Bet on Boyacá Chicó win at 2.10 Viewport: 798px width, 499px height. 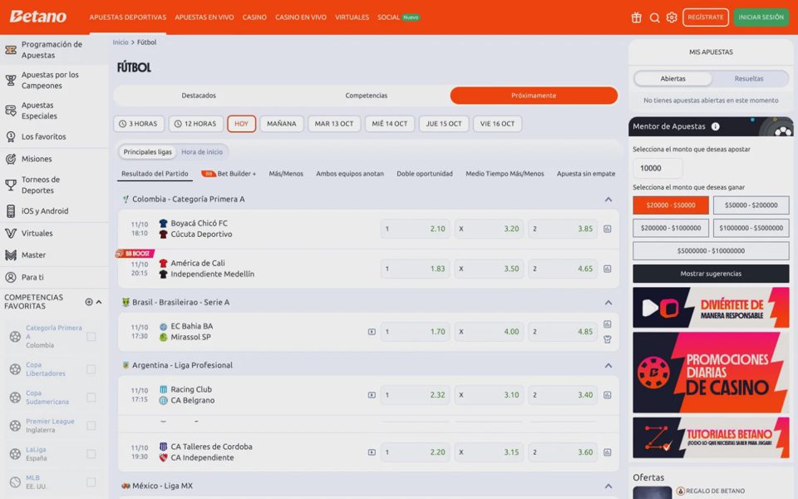pos(416,230)
